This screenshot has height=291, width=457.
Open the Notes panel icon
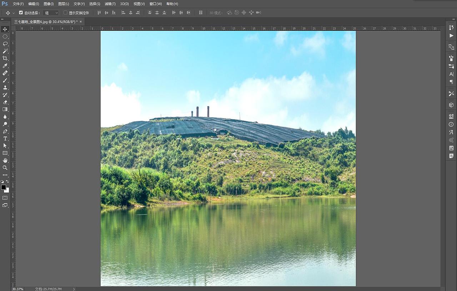(451, 156)
